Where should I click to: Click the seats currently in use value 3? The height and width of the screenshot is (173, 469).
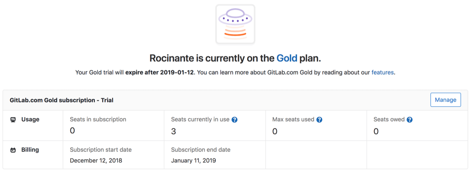pyautogui.click(x=173, y=131)
